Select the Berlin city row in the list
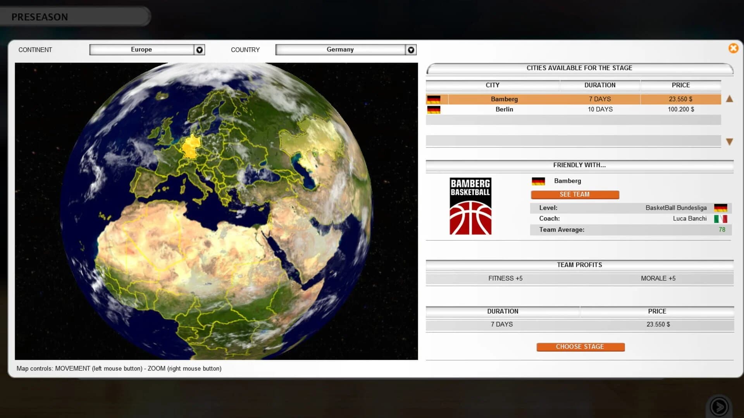Screen dimensions: 744x418 (x=504, y=110)
